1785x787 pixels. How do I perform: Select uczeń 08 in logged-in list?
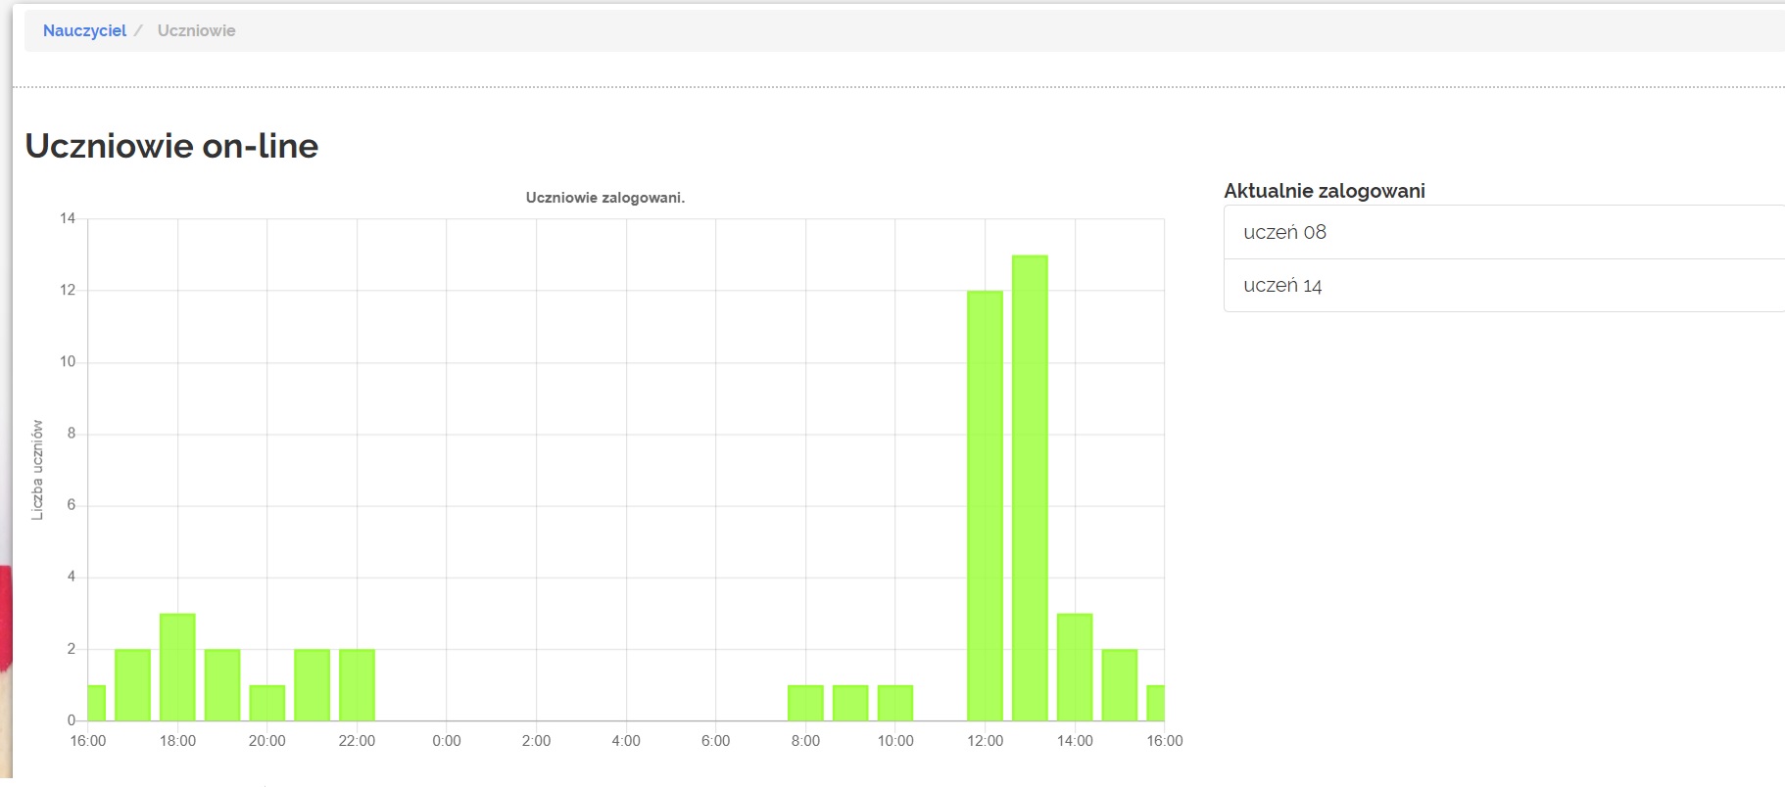1284,232
